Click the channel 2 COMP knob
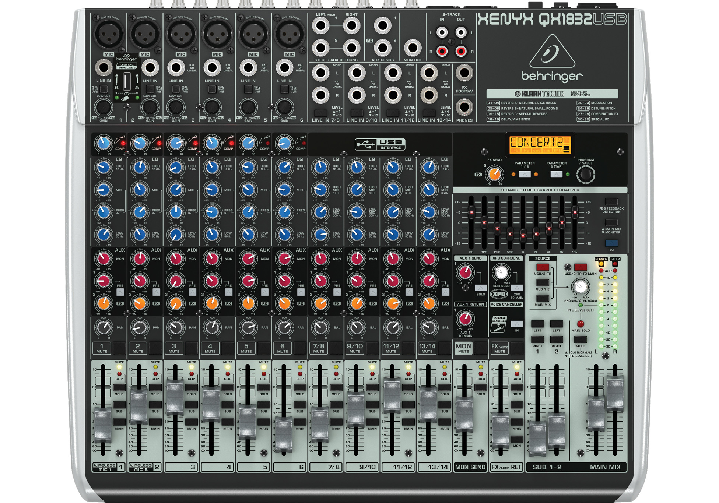Image resolution: width=719 pixels, height=503 pixels. [139, 143]
